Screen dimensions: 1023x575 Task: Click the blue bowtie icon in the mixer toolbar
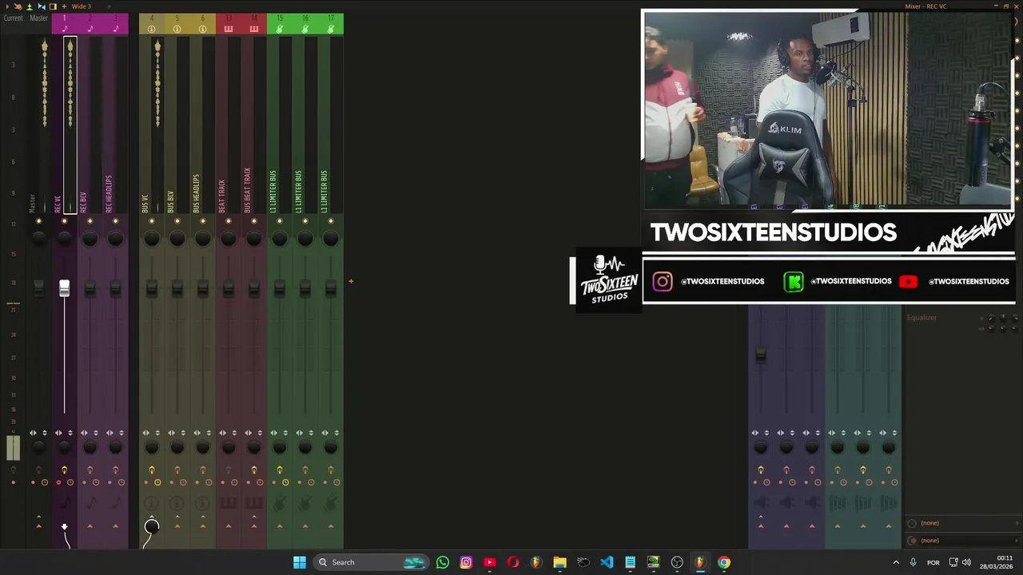pos(42,6)
